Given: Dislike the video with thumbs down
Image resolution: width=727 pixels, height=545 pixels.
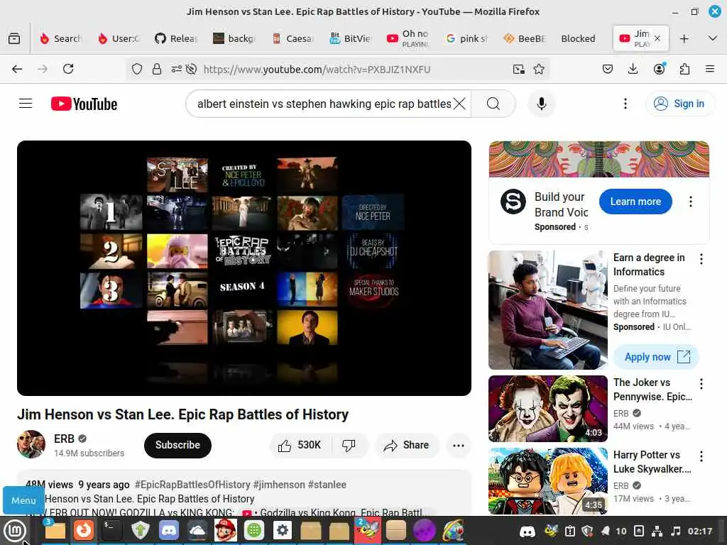Looking at the screenshot, I should (x=349, y=446).
